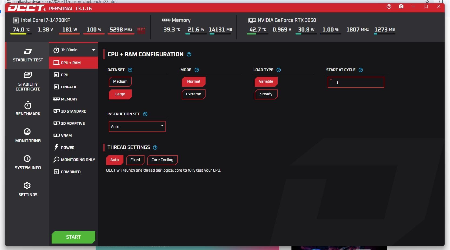Screen dimensions: 450x250
Task: Take a screenshot with the camera icon
Action: pos(401,6)
